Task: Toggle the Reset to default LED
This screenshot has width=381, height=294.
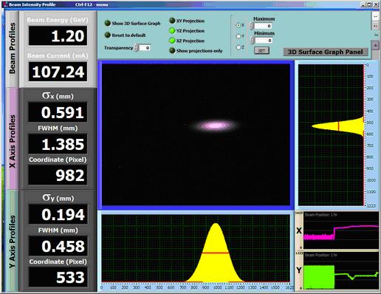Action: 108,35
